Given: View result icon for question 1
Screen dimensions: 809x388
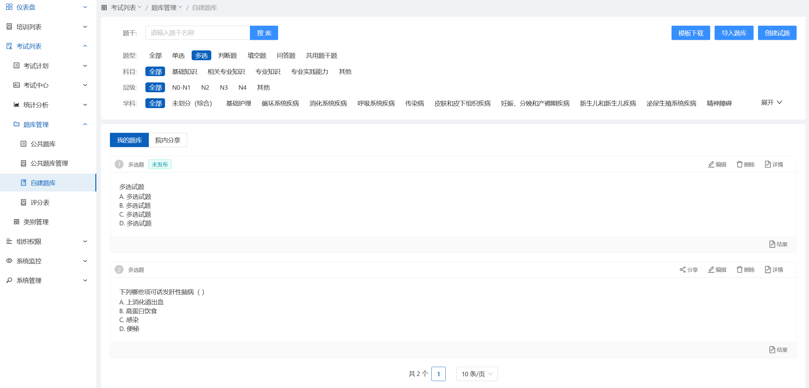Looking at the screenshot, I should click(x=772, y=244).
